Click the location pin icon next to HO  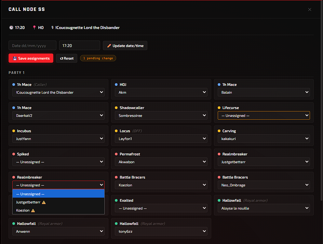click(34, 28)
